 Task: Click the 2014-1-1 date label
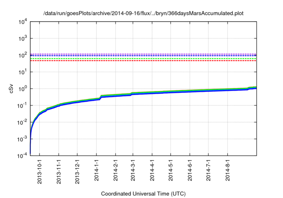[x=96, y=170]
